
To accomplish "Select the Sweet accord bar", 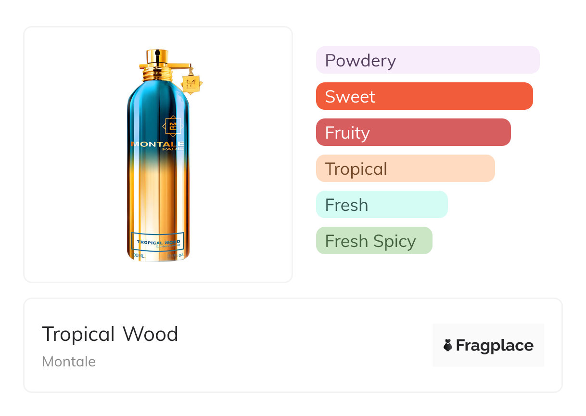I will tap(424, 96).
